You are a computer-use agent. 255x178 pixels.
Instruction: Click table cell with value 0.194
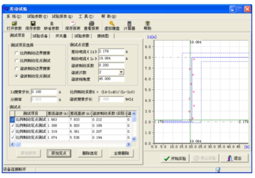[109, 138]
